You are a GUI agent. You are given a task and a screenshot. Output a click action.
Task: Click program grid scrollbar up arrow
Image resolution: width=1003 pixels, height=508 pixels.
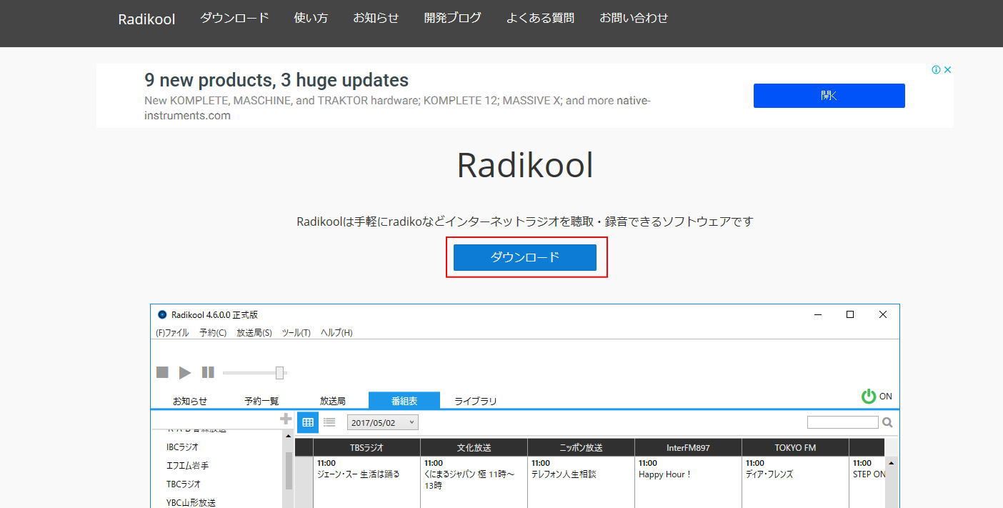coord(891,463)
